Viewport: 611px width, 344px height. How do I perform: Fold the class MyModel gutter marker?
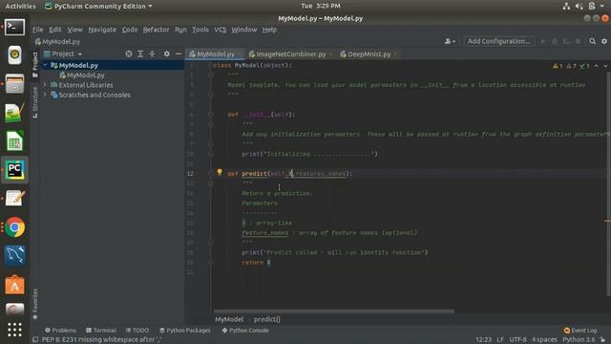pyautogui.click(x=210, y=66)
